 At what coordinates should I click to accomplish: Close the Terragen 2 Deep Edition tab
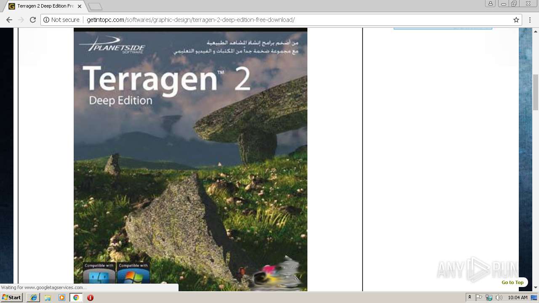click(80, 6)
